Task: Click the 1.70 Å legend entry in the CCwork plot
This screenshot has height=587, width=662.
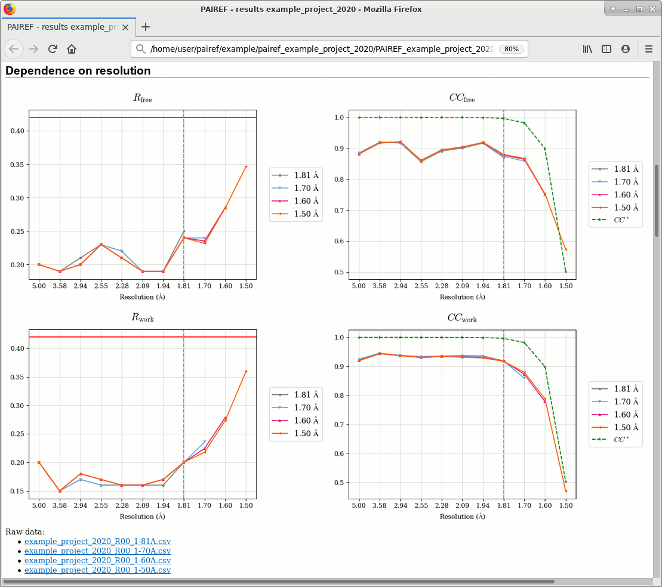Action: [615, 401]
